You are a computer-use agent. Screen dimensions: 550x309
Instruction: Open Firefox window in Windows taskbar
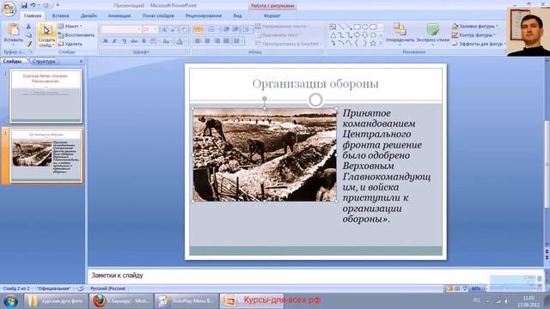121,300
